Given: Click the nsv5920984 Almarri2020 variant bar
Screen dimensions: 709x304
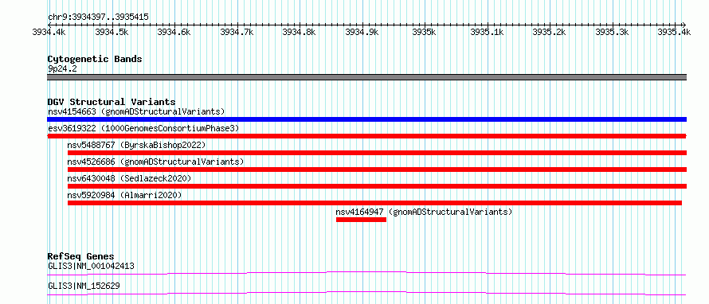Looking at the screenshot, I should 374,203.
